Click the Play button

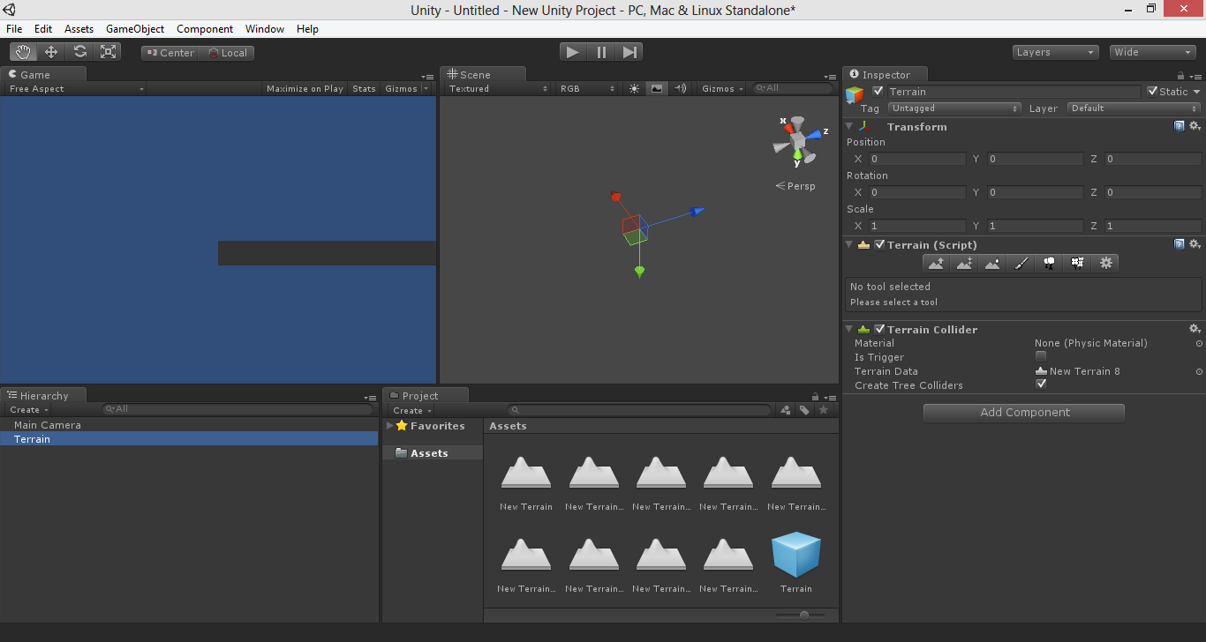coord(573,52)
